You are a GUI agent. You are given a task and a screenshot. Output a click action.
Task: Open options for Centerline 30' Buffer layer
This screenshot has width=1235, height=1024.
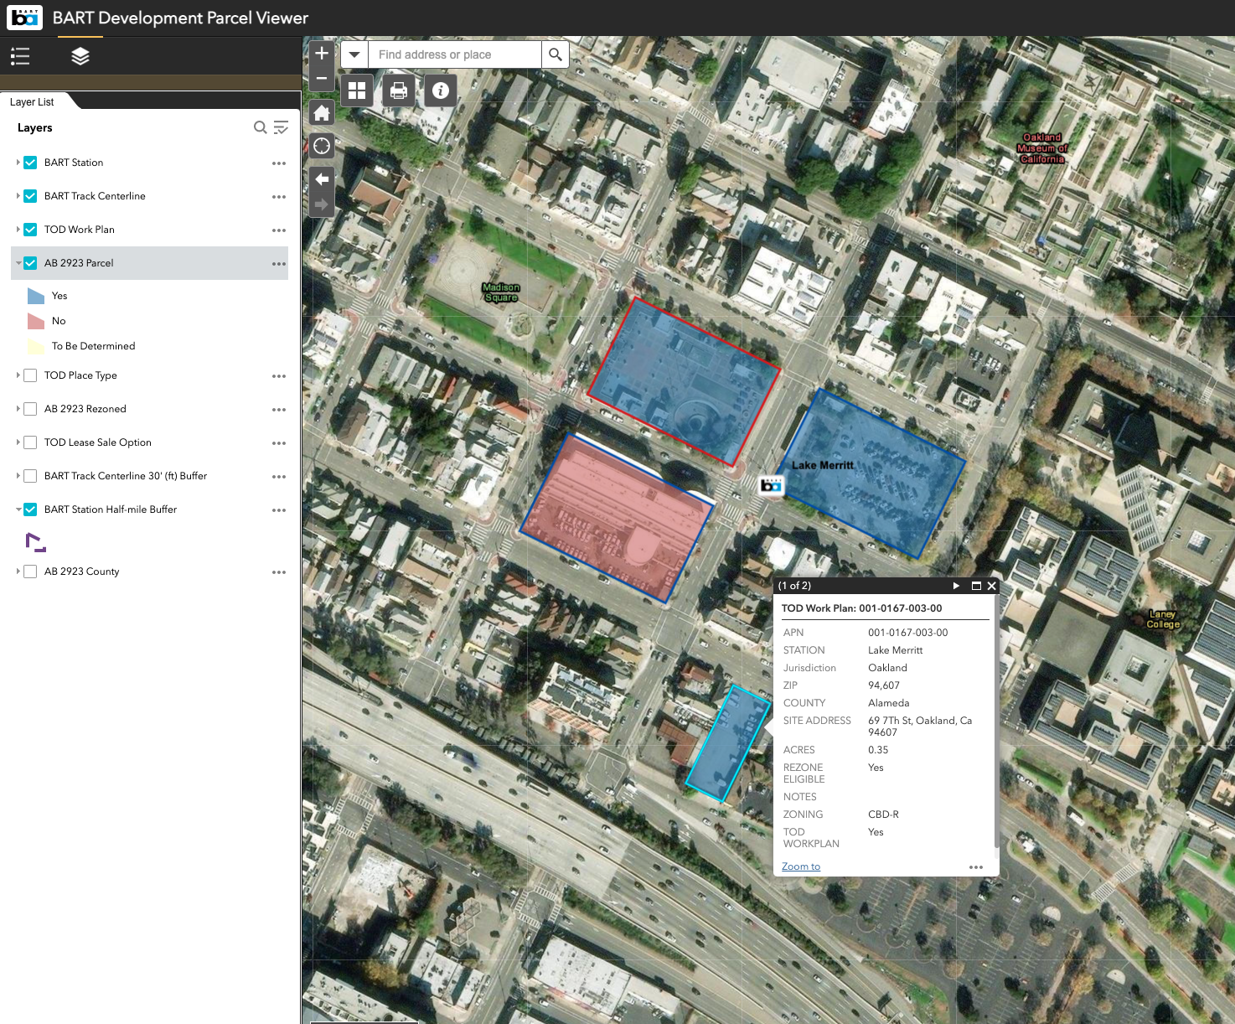(x=279, y=477)
